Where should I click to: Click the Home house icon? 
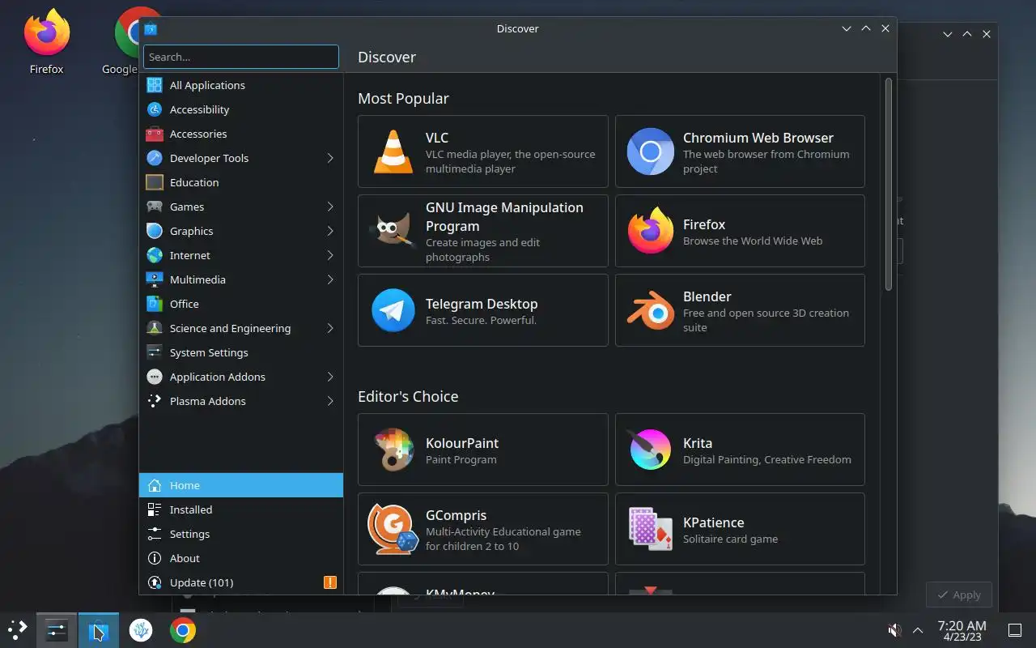click(155, 485)
